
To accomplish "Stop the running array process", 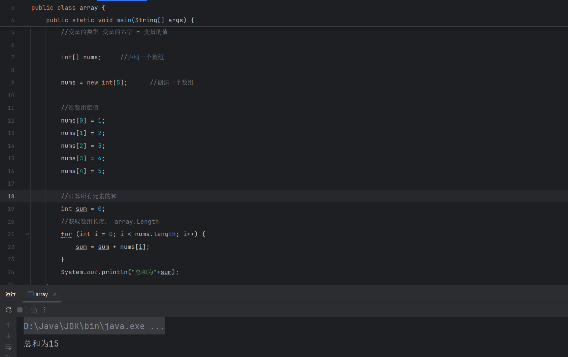I will [20, 310].
